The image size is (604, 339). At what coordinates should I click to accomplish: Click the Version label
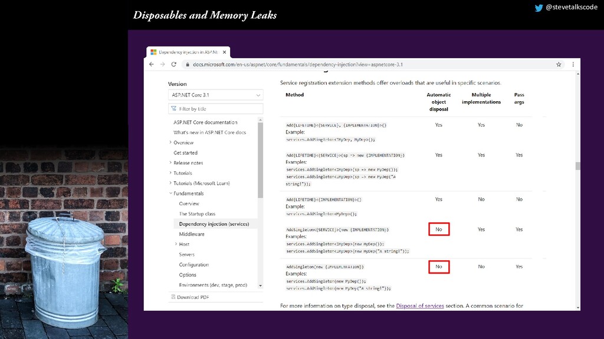tap(177, 84)
